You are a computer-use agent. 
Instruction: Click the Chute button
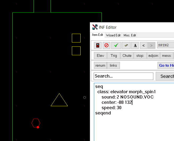[x=127, y=55]
